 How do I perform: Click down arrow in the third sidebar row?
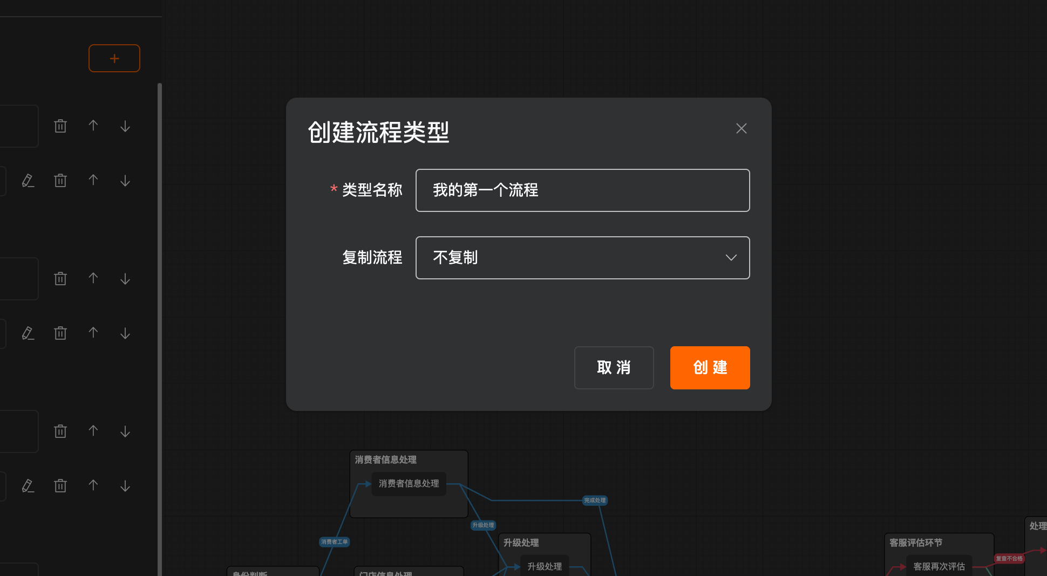(x=125, y=279)
